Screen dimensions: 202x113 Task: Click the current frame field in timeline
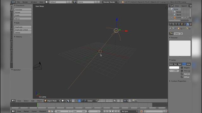tap(94, 111)
